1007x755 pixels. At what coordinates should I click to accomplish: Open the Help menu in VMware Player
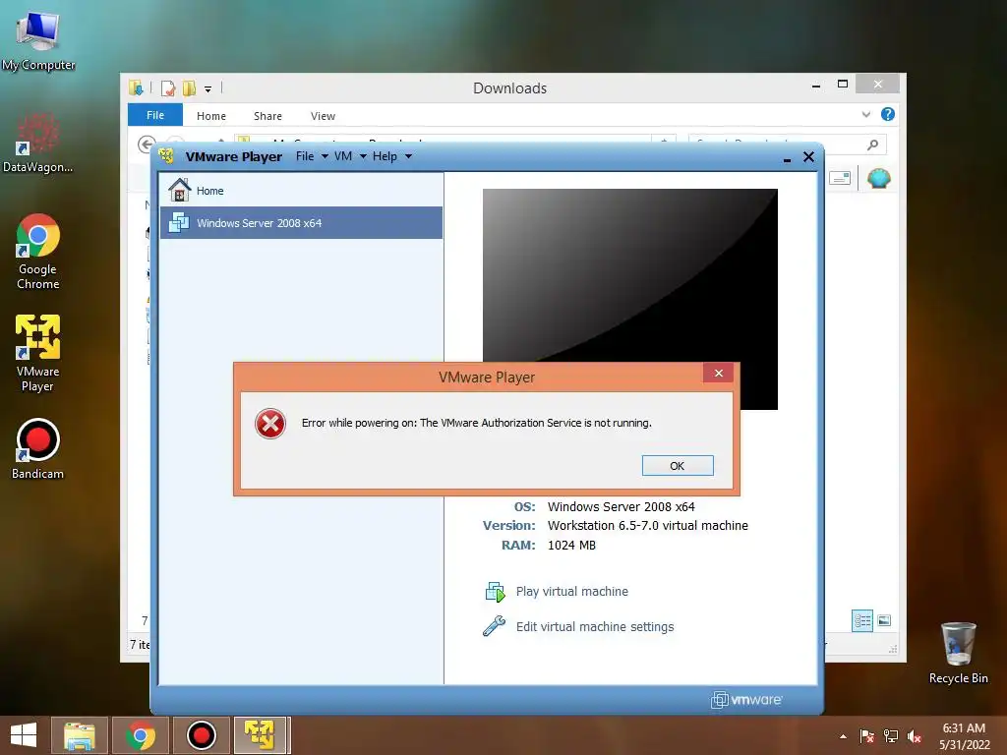pos(385,156)
